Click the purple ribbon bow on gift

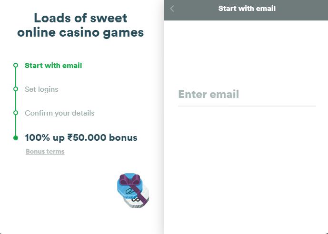point(129,180)
